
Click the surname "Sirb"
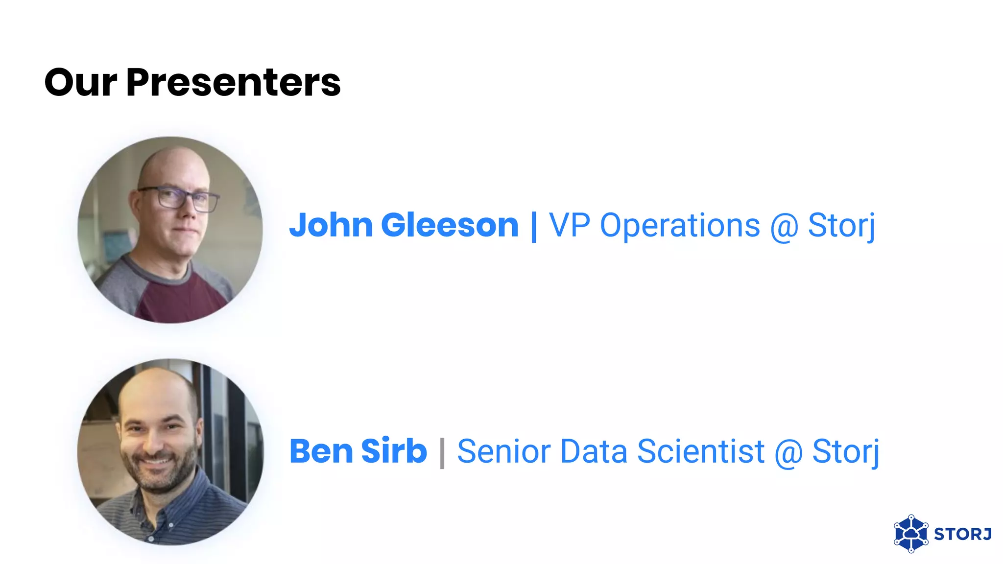(x=394, y=450)
